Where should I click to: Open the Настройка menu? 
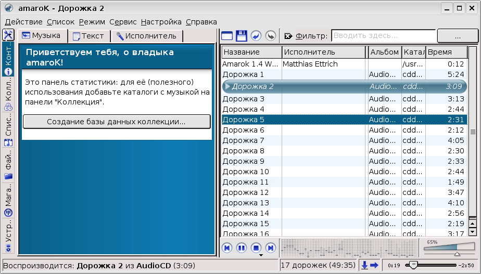[161, 22]
